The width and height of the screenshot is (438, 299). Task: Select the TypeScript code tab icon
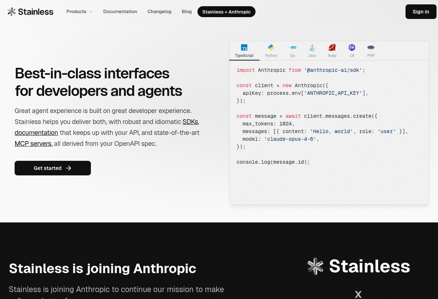pyautogui.click(x=244, y=47)
